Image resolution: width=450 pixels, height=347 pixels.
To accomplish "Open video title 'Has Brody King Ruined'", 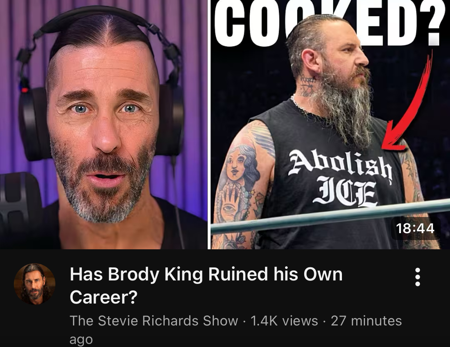I will tap(206, 285).
